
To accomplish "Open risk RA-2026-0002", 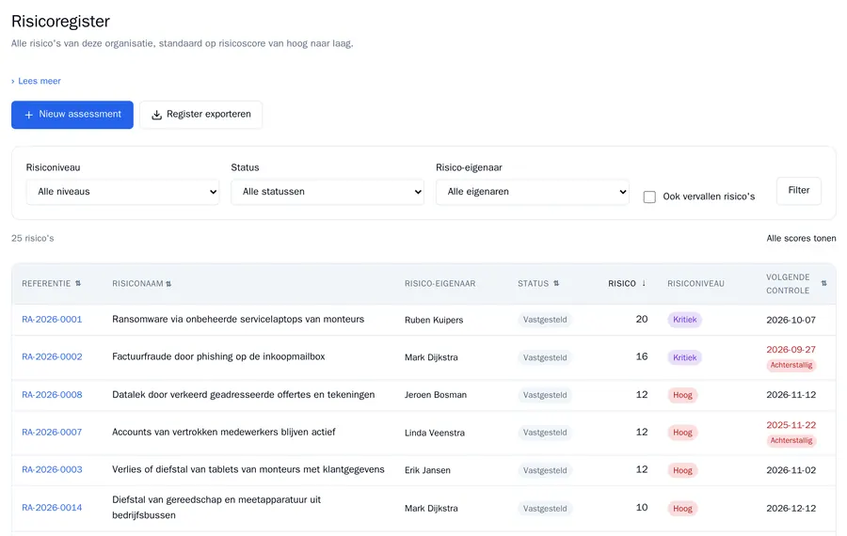I will click(x=52, y=356).
